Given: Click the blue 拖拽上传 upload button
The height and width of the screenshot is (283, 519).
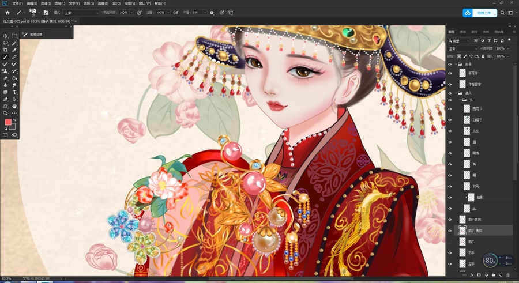Looking at the screenshot, I should coord(480,13).
